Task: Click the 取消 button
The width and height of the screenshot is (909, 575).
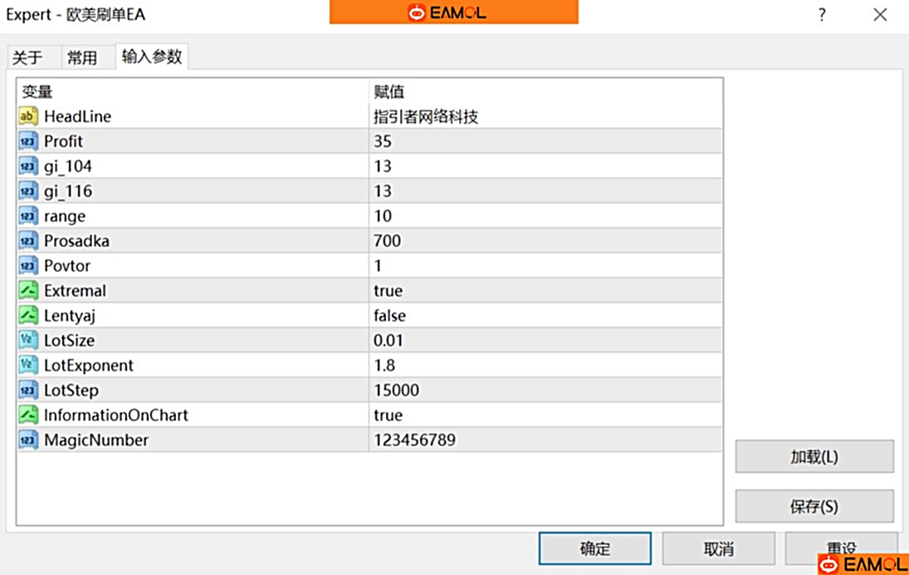Action: click(718, 548)
